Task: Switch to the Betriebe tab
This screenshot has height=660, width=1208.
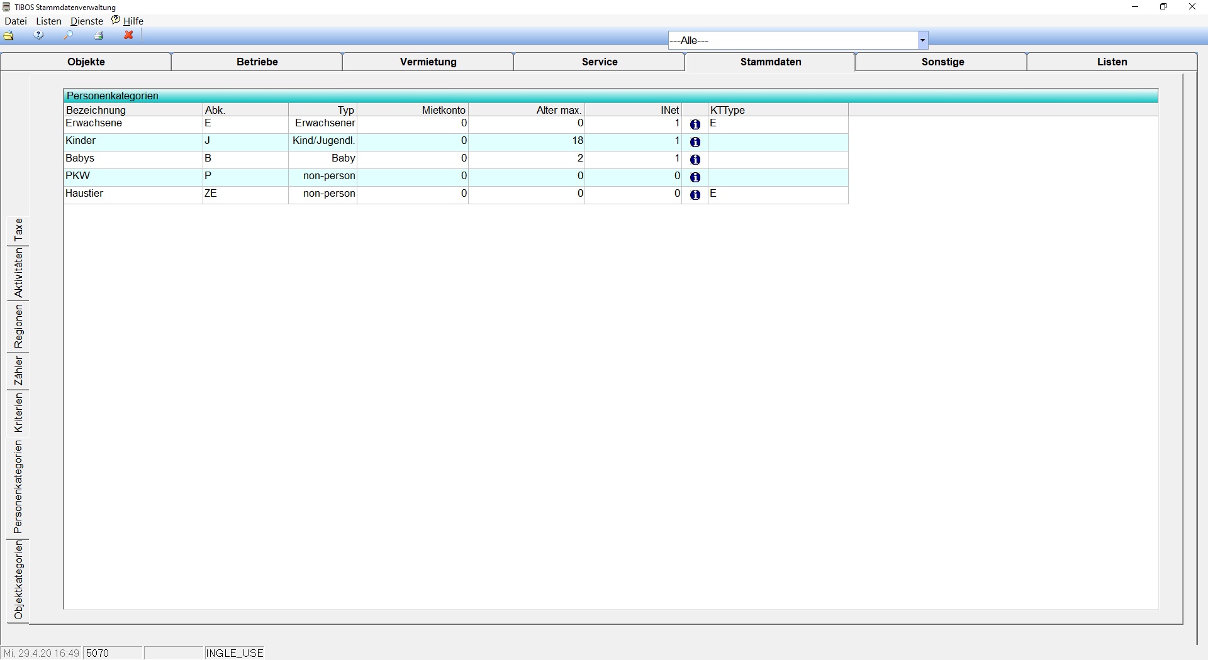Action: click(257, 62)
